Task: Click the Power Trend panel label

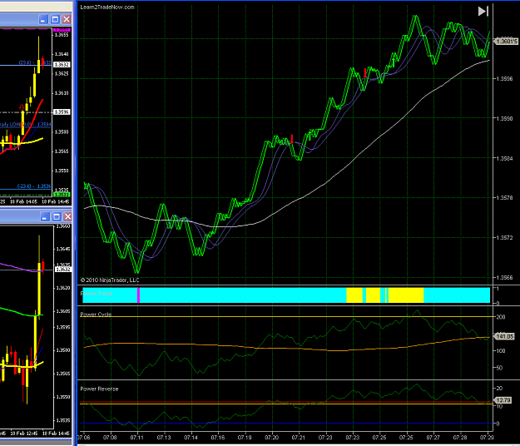Action: pos(97,294)
